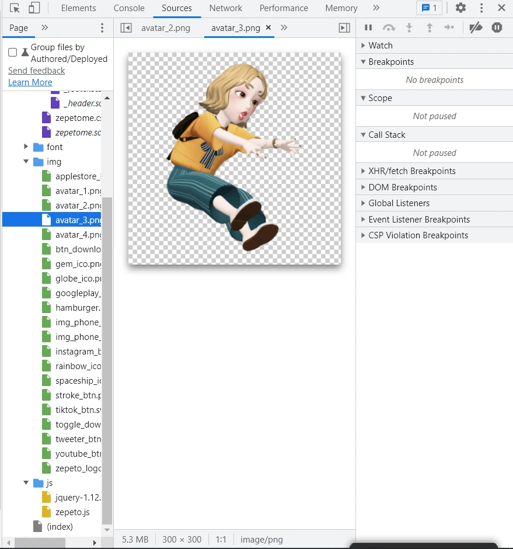Open the customize DevTools three-dot menu
Screen dimensions: 513x549
tap(481, 8)
